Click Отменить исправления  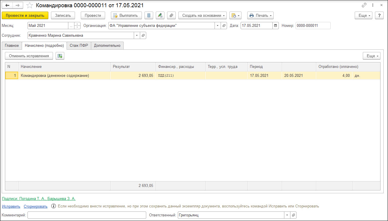(29, 56)
